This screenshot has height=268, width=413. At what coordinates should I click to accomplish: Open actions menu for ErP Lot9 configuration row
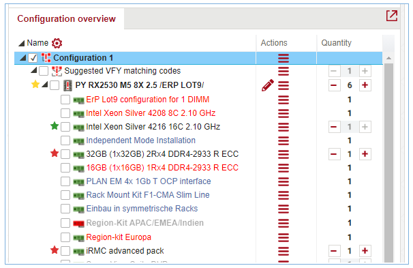pos(284,100)
